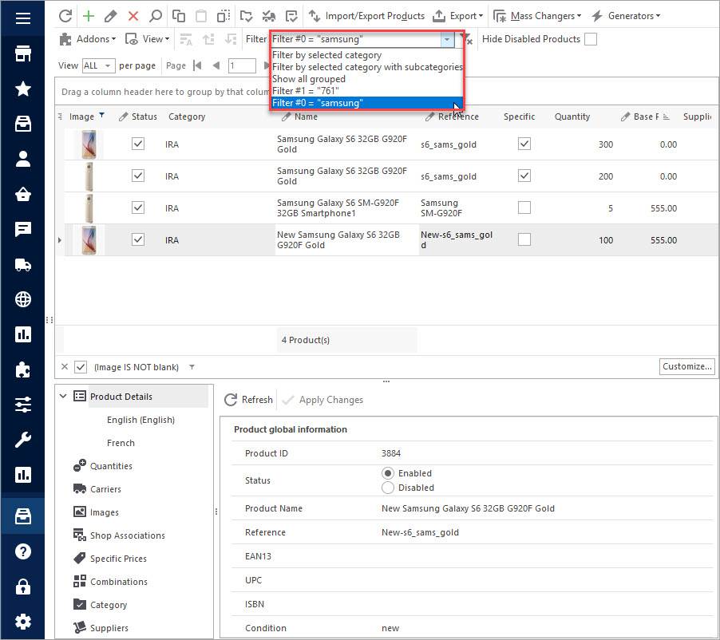
Task: Open the Quantities section
Action: [x=111, y=466]
